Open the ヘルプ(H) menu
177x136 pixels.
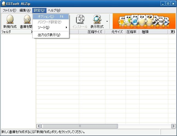pos(54,10)
